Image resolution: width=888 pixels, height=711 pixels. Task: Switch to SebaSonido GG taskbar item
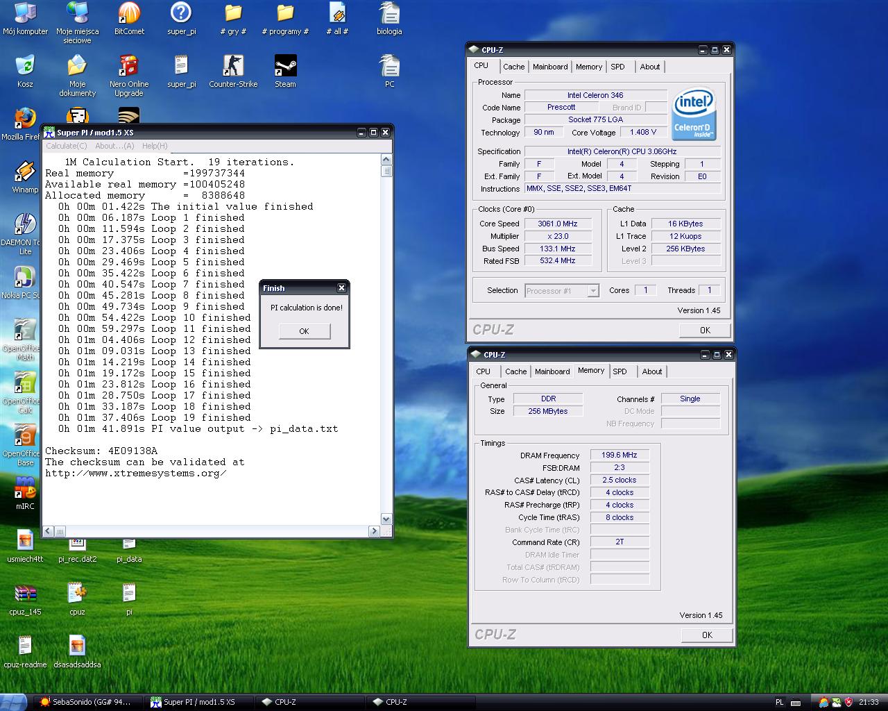89,702
